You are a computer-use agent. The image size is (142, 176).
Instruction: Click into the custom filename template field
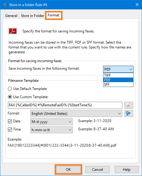tap(65, 105)
